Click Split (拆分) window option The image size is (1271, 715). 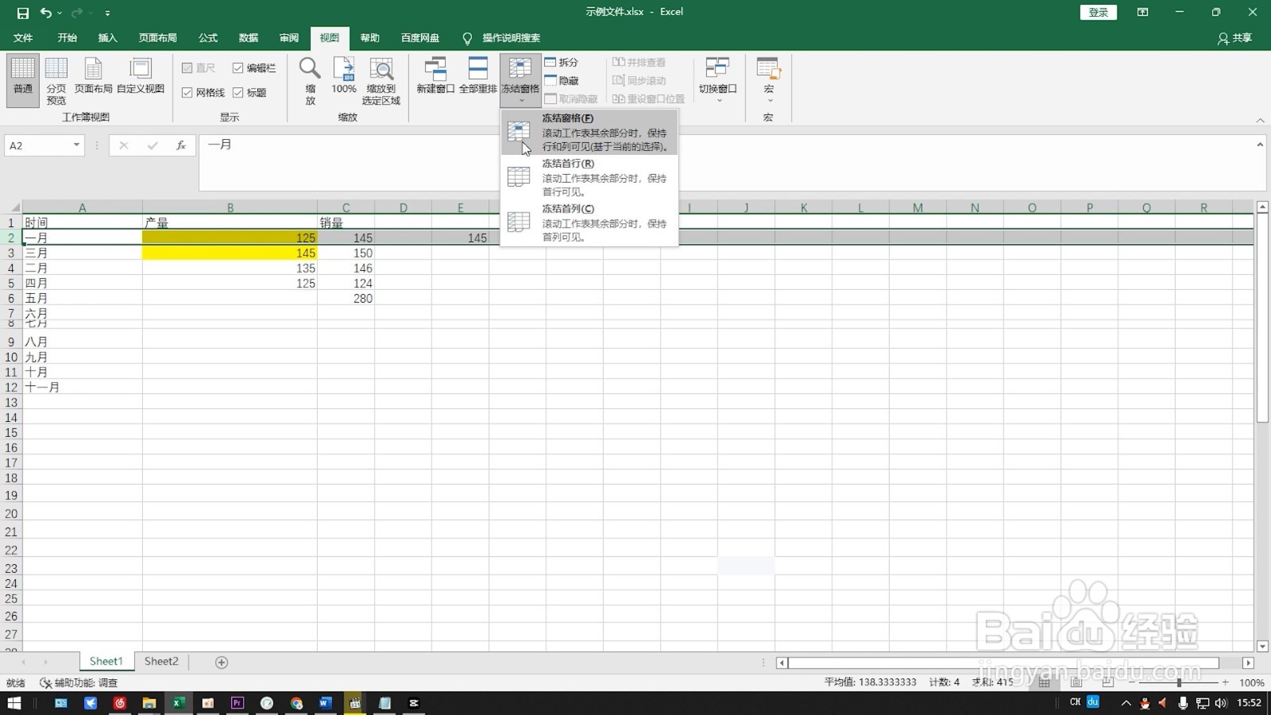[562, 62]
